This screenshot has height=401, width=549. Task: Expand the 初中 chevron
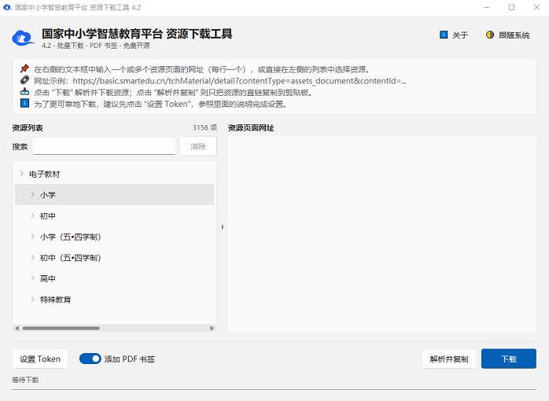32,215
